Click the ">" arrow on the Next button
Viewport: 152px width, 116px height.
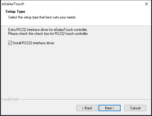pyautogui.click(x=113, y=108)
